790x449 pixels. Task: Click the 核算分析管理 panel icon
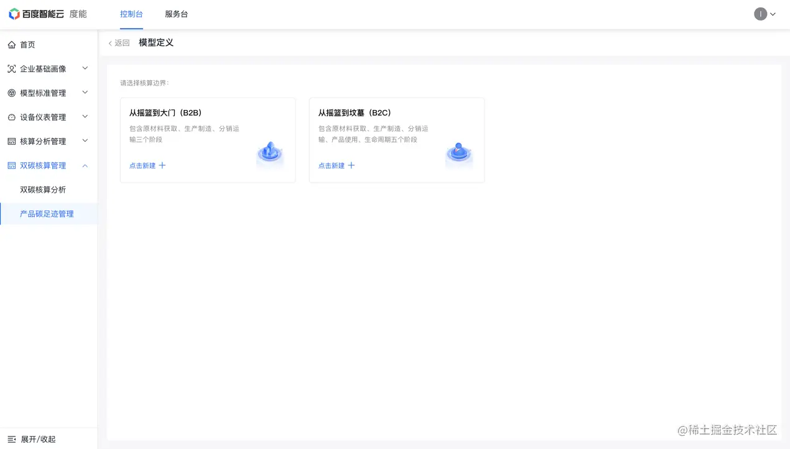(x=11, y=141)
